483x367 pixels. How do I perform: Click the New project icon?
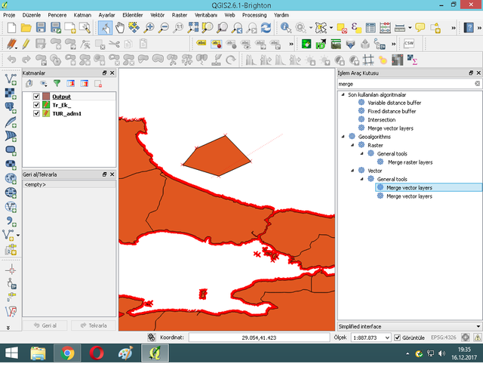coord(11,28)
